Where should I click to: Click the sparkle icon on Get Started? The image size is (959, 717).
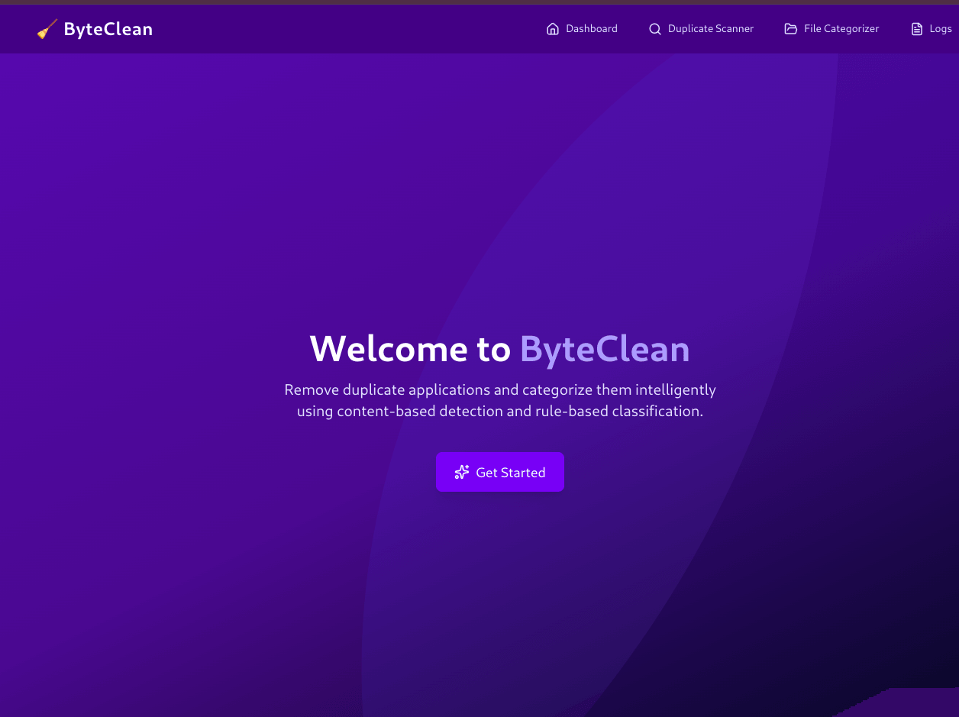[462, 472]
